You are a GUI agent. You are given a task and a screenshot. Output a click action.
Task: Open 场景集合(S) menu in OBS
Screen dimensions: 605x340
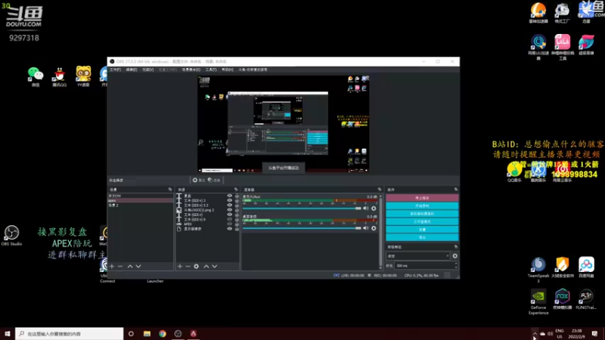click(x=191, y=70)
